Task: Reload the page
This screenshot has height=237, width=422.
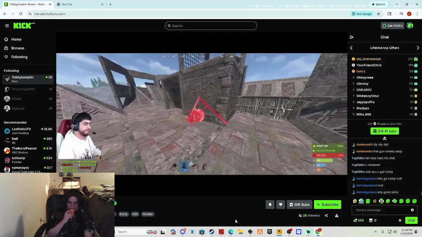Action: coord(20,14)
